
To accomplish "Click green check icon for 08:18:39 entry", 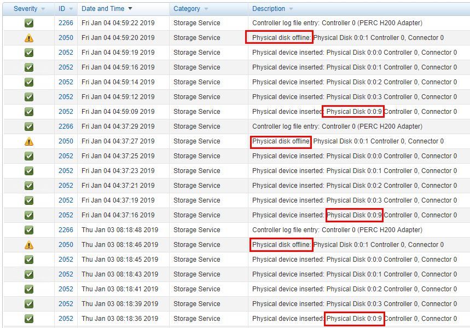I will (x=29, y=304).
